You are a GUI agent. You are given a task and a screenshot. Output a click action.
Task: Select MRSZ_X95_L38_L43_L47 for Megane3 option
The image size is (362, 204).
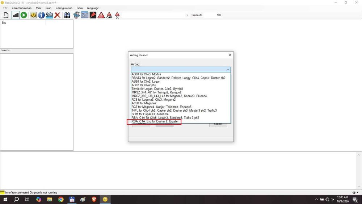click(x=181, y=96)
